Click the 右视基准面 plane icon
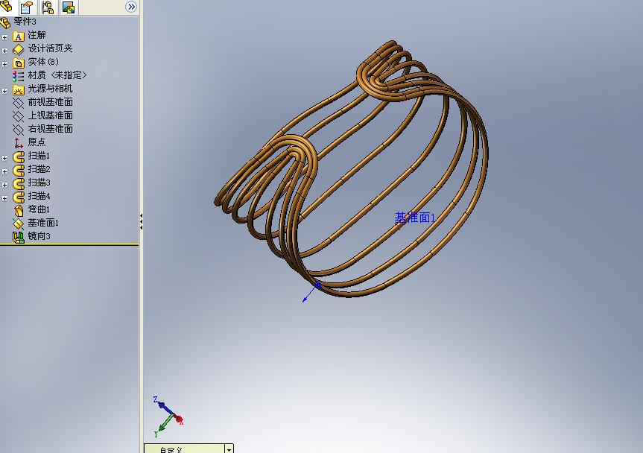The height and width of the screenshot is (453, 643). coord(18,130)
